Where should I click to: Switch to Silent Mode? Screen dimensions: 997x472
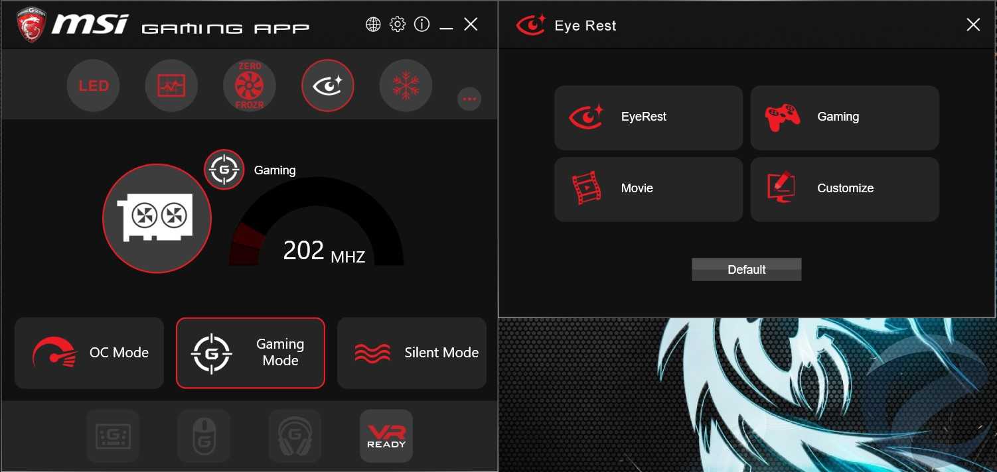tap(412, 353)
